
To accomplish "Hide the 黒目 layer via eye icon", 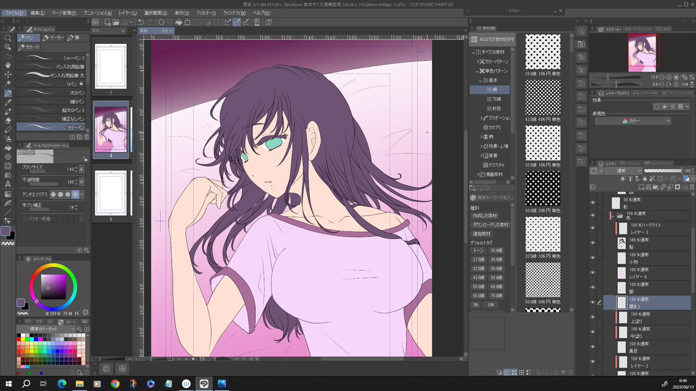I will tap(593, 347).
